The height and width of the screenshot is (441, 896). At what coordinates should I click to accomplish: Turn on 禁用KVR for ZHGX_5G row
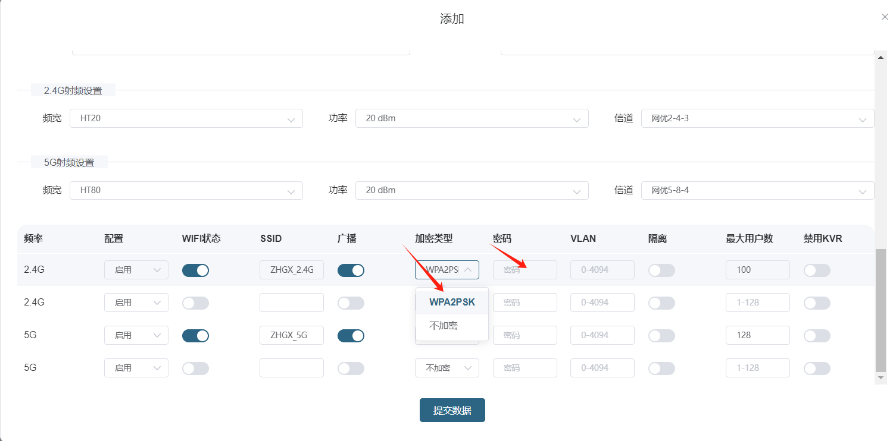point(817,336)
